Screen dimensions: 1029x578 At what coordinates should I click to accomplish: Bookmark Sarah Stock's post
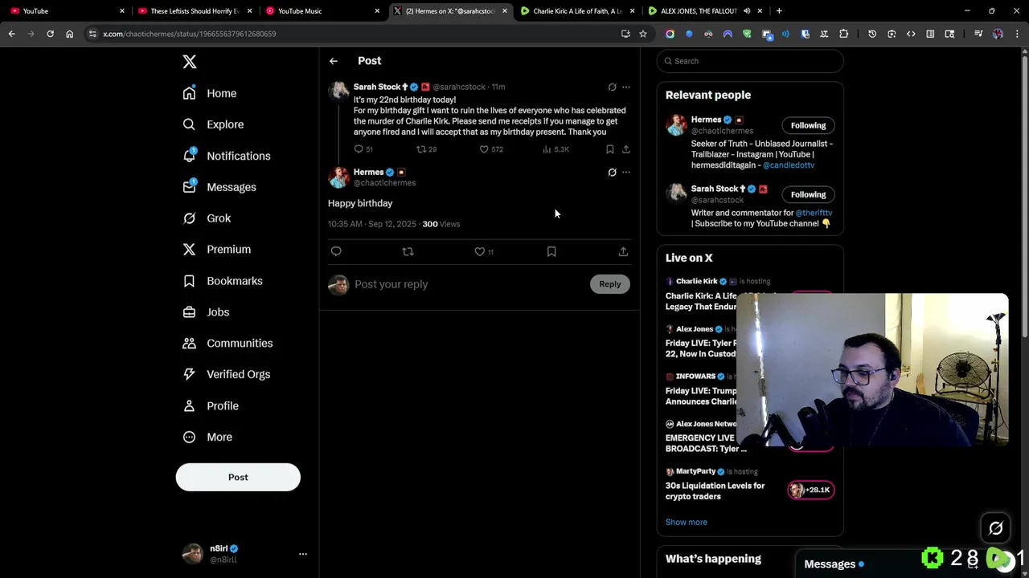[x=609, y=149]
